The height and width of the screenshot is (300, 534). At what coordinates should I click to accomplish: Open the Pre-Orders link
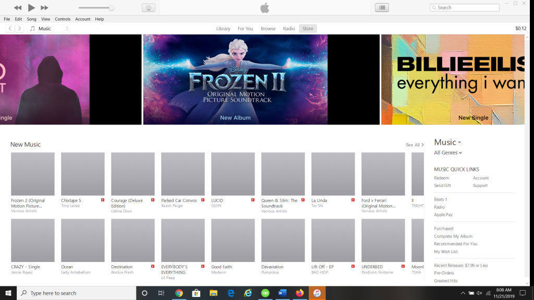point(444,273)
